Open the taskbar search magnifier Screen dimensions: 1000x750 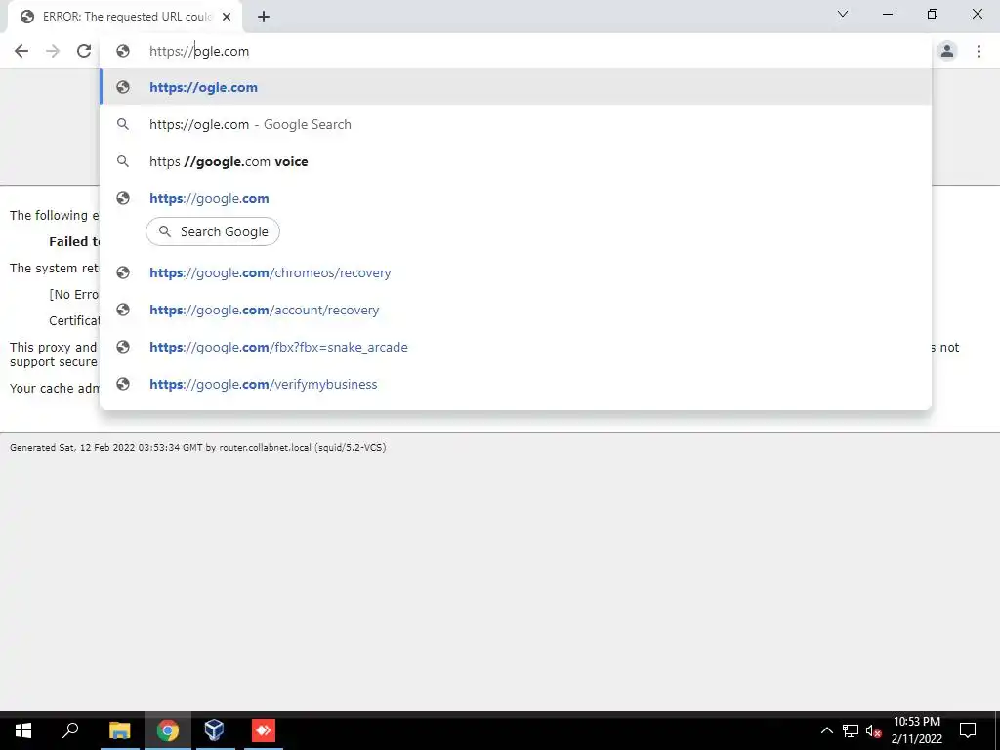coord(70,730)
